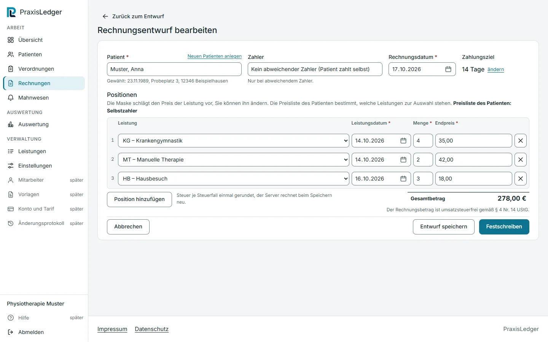Click the Verordnungen clipboard icon

pos(11,69)
